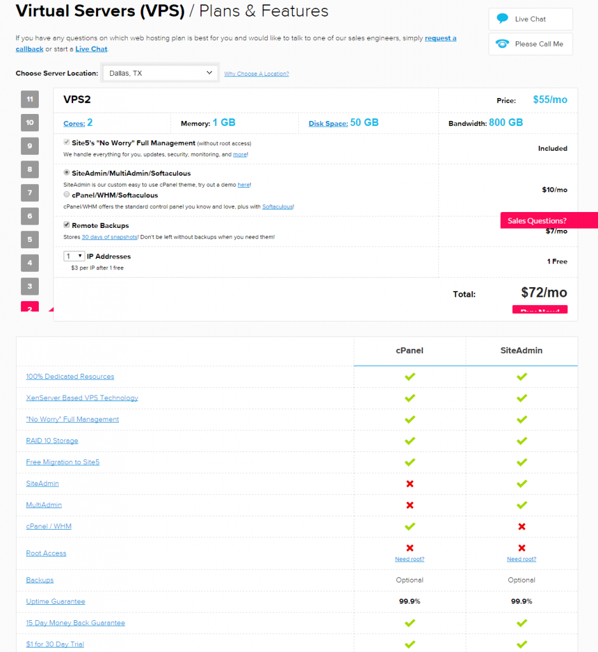Open Live Chat via the speech bubble icon
This screenshot has width=598, height=652.
503,18
